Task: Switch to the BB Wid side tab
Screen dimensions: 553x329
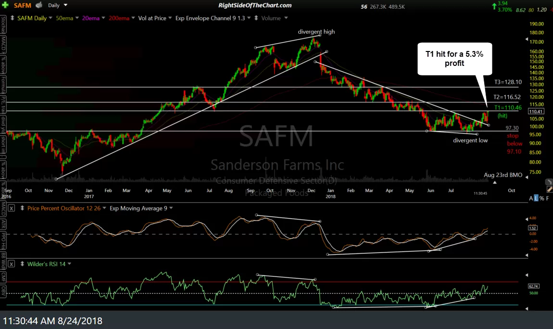Action: tap(3, 260)
